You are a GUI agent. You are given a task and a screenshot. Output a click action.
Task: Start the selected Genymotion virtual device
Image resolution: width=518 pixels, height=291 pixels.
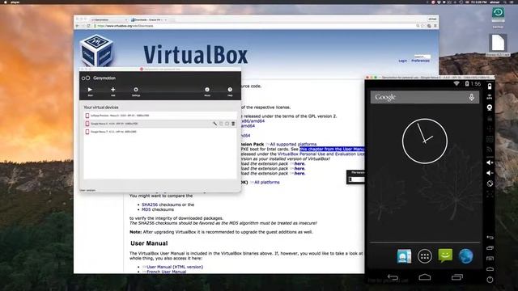pyautogui.click(x=90, y=91)
